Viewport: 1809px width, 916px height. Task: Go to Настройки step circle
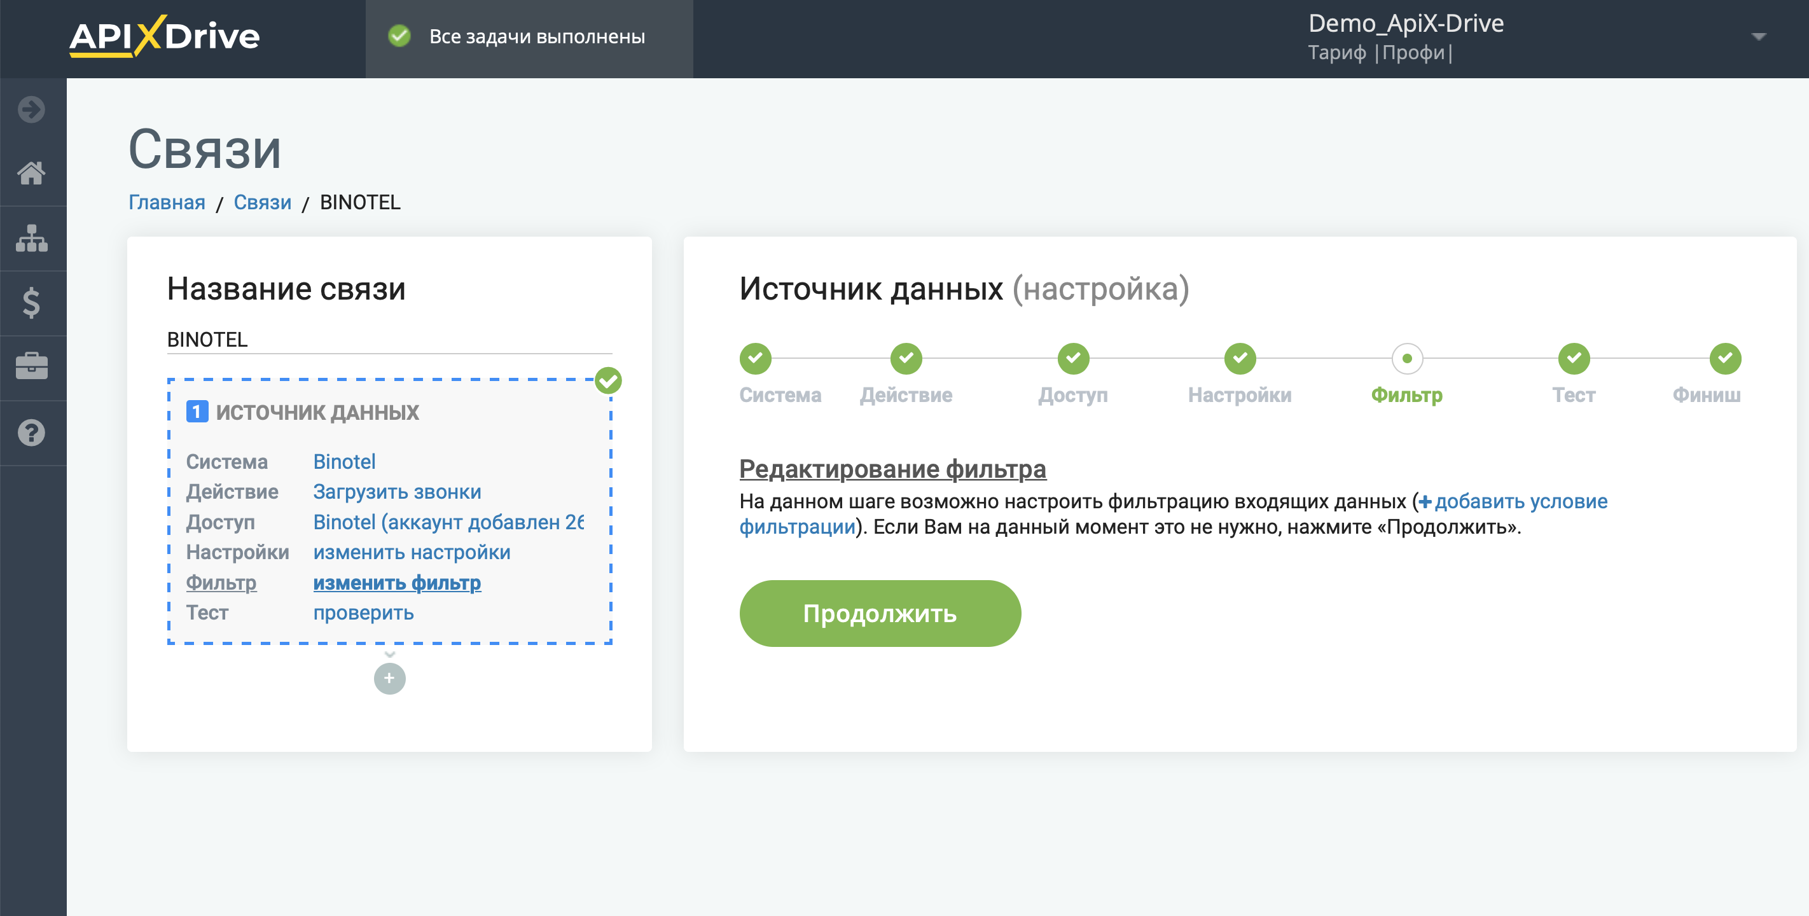pos(1240,358)
